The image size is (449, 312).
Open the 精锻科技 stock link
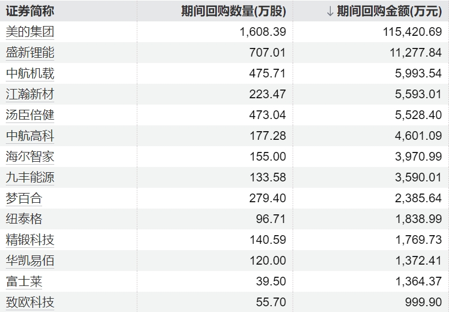pyautogui.click(x=30, y=240)
